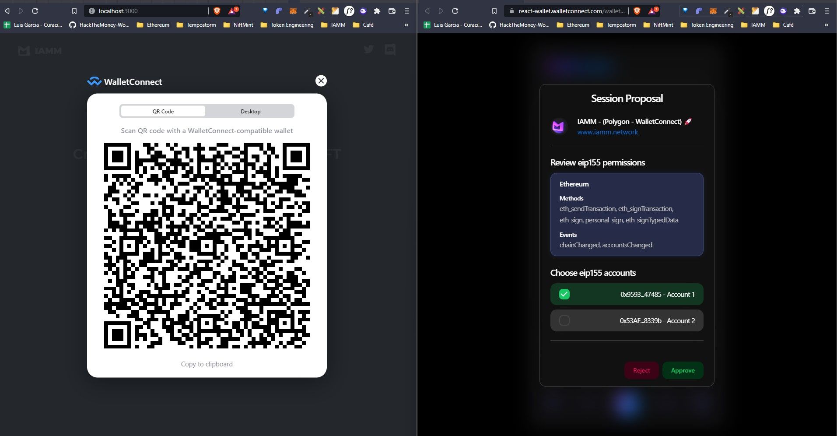Bookmark the localhost page
The width and height of the screenshot is (837, 436).
(74, 11)
